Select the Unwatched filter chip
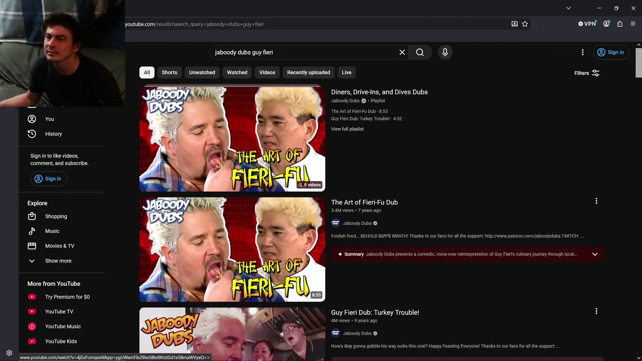The height and width of the screenshot is (361, 642). (x=202, y=72)
